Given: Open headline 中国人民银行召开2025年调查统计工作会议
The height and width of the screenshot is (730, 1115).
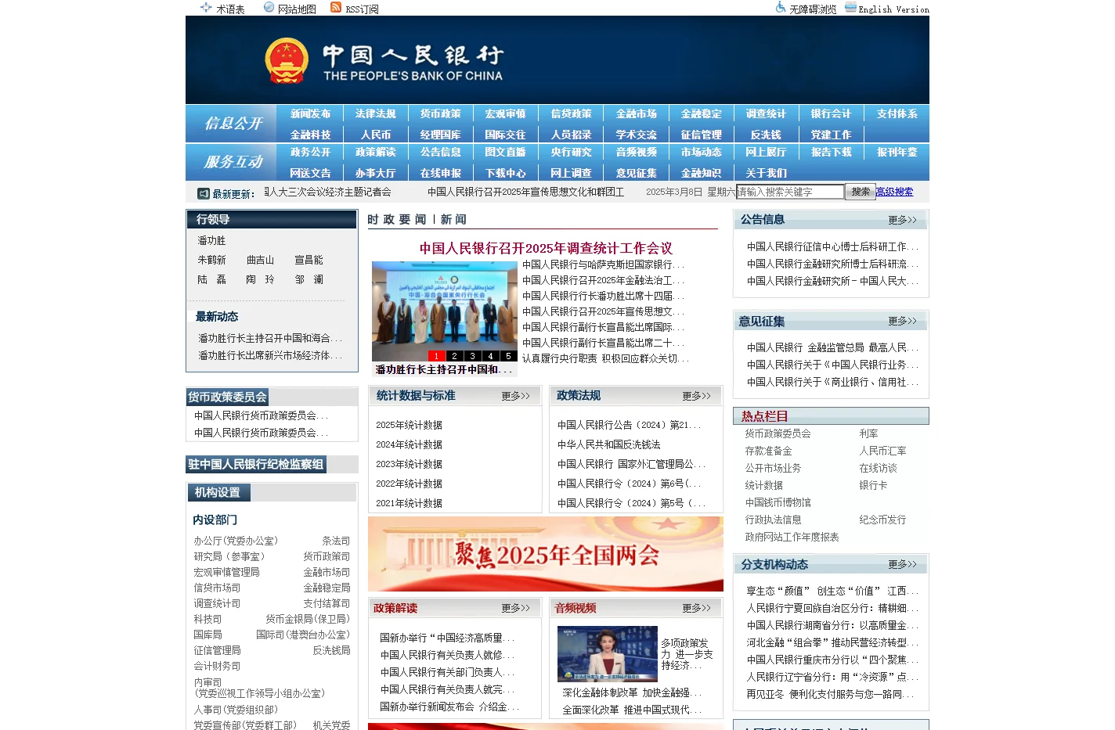Looking at the screenshot, I should 546,248.
